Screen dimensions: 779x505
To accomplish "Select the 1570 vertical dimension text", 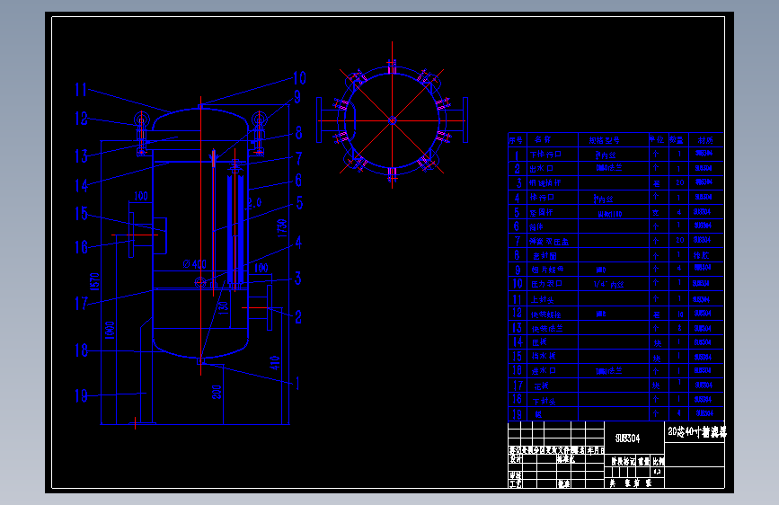I will 94,282.
